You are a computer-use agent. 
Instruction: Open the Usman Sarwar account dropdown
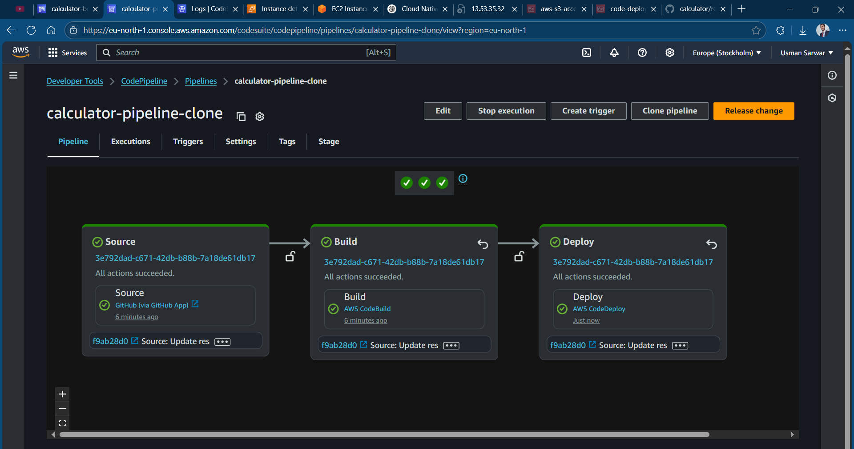pyautogui.click(x=806, y=53)
